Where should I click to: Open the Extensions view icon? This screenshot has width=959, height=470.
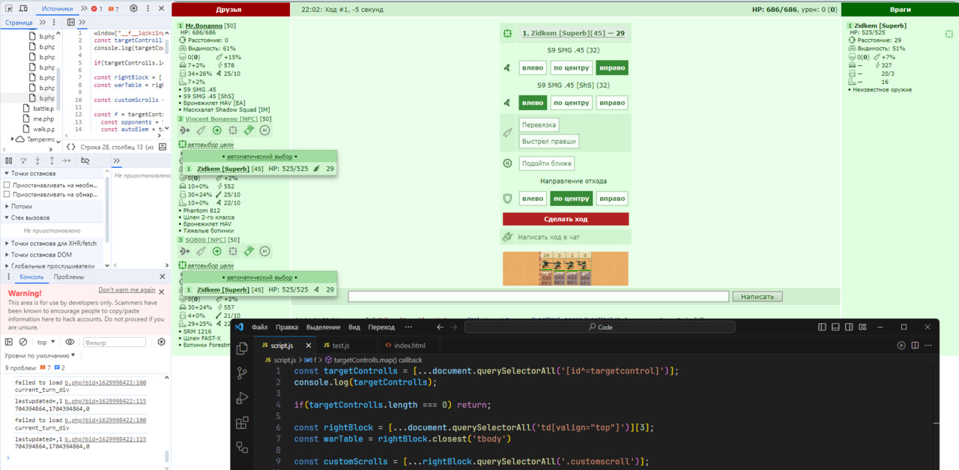pyautogui.click(x=242, y=423)
